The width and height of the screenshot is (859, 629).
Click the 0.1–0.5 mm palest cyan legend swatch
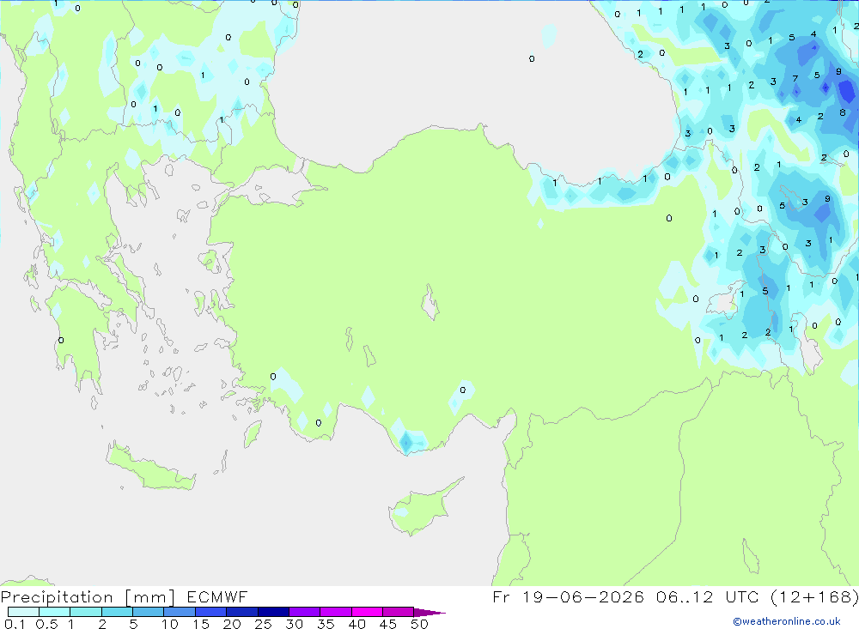23,612
